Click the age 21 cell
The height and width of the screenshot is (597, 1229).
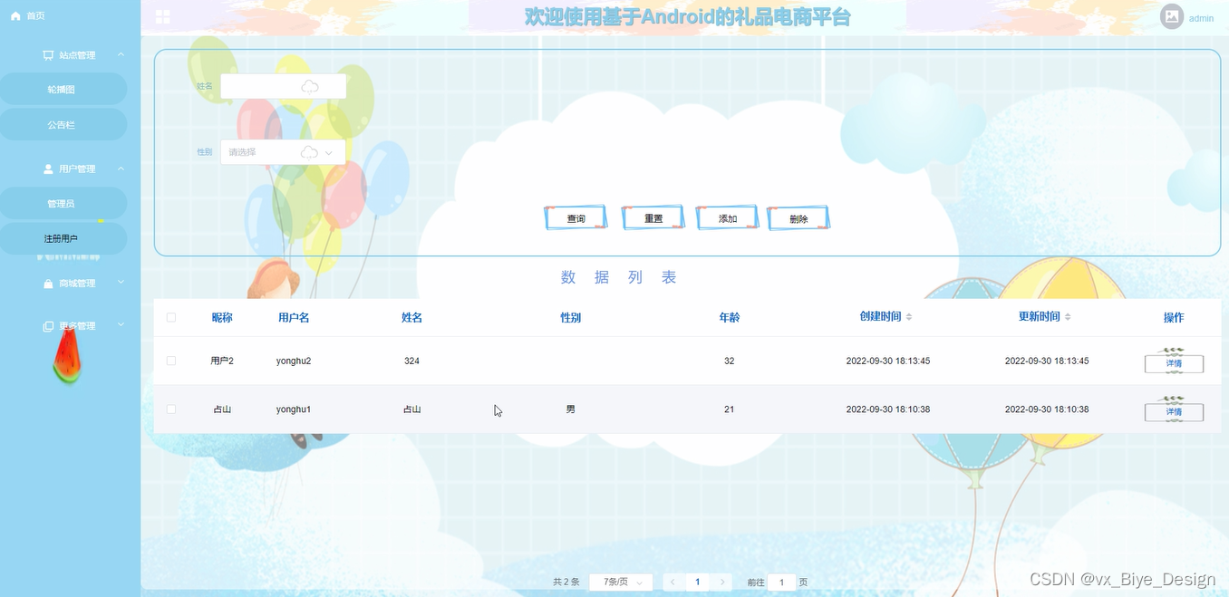[730, 409]
